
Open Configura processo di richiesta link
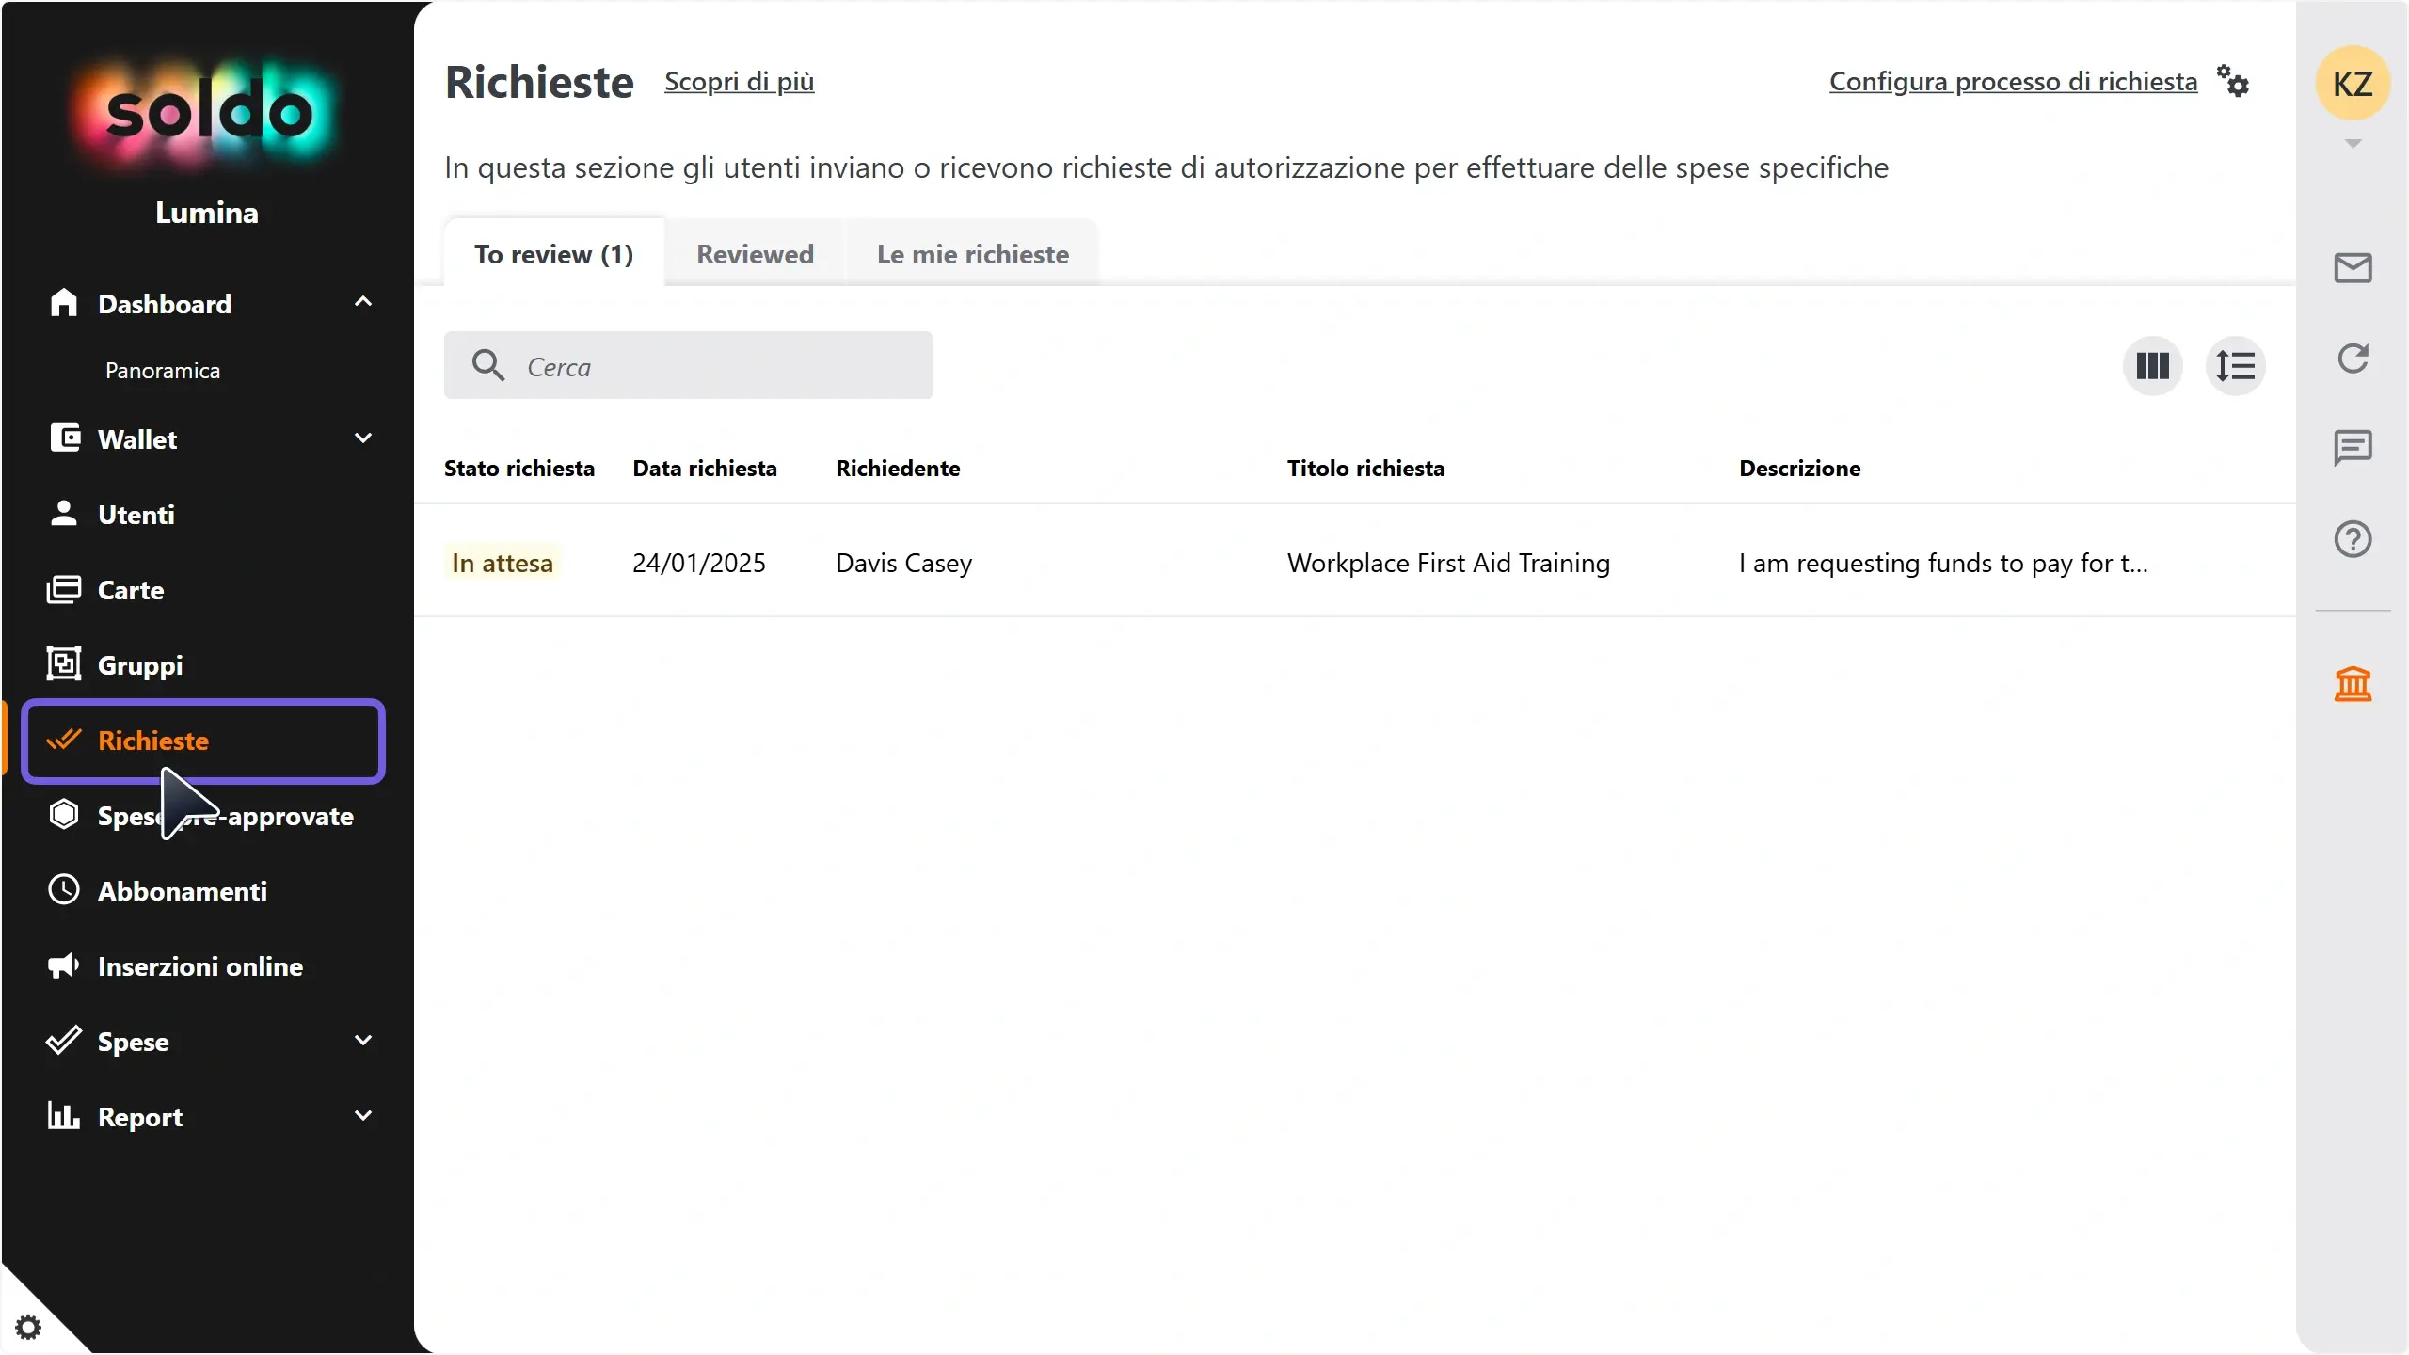tap(2014, 82)
